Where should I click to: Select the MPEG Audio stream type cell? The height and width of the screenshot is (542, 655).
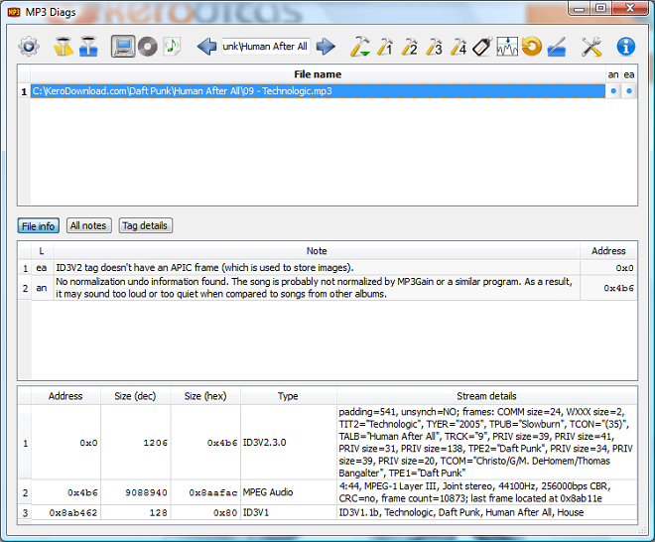tap(288, 492)
